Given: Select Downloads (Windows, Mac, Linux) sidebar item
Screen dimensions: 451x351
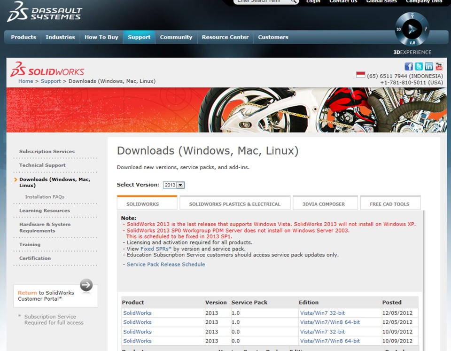Looking at the screenshot, I should (x=54, y=182).
